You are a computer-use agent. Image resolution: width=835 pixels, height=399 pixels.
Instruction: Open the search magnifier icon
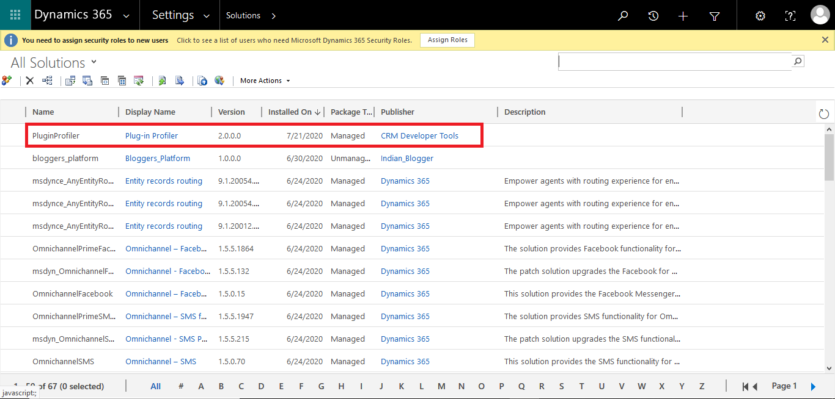click(623, 15)
